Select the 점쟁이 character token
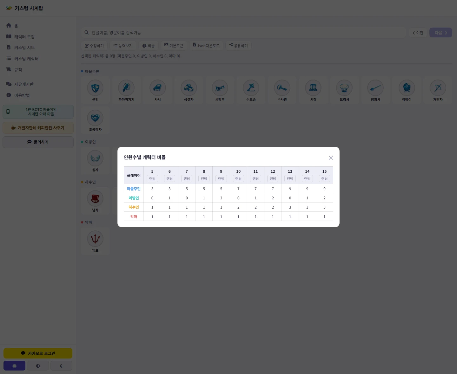This screenshot has width=457, height=374. pos(407,90)
